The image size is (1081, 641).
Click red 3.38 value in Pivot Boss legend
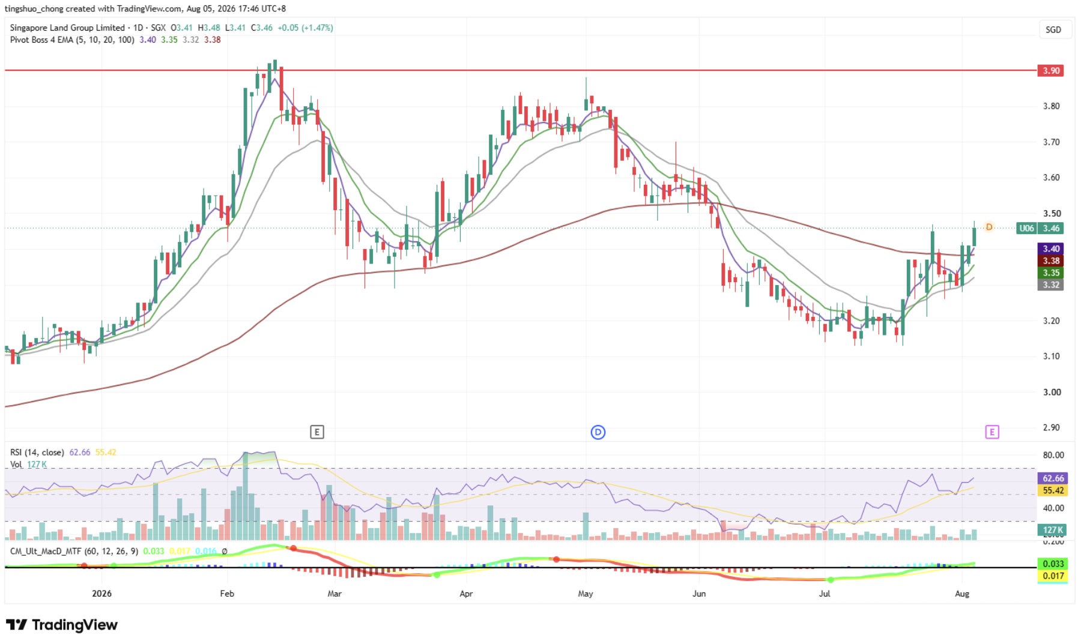(213, 40)
